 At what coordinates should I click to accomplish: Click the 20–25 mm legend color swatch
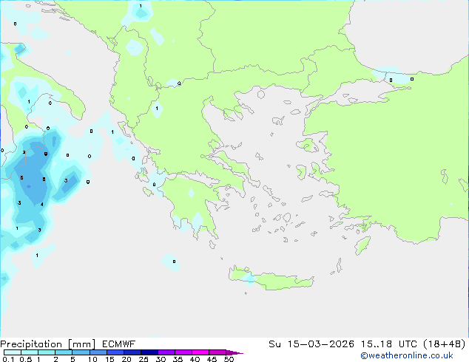pos(132,352)
